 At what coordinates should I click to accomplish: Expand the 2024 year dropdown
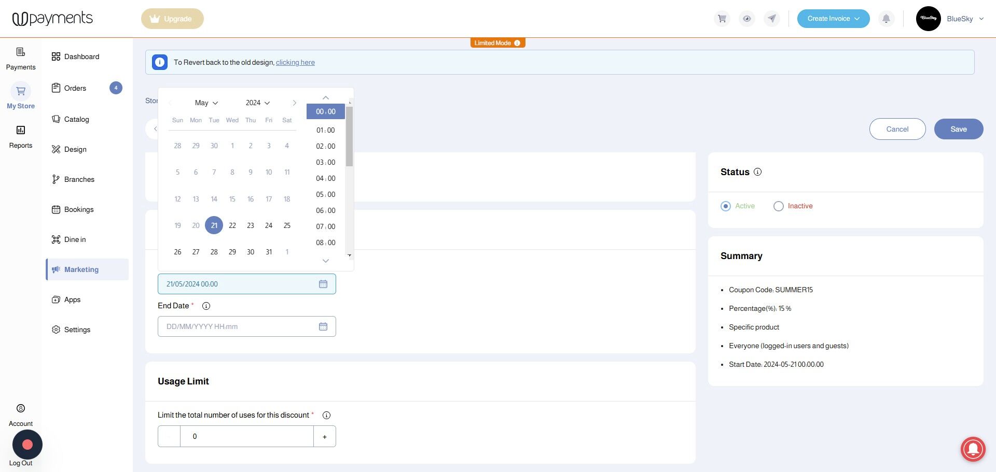pos(258,103)
